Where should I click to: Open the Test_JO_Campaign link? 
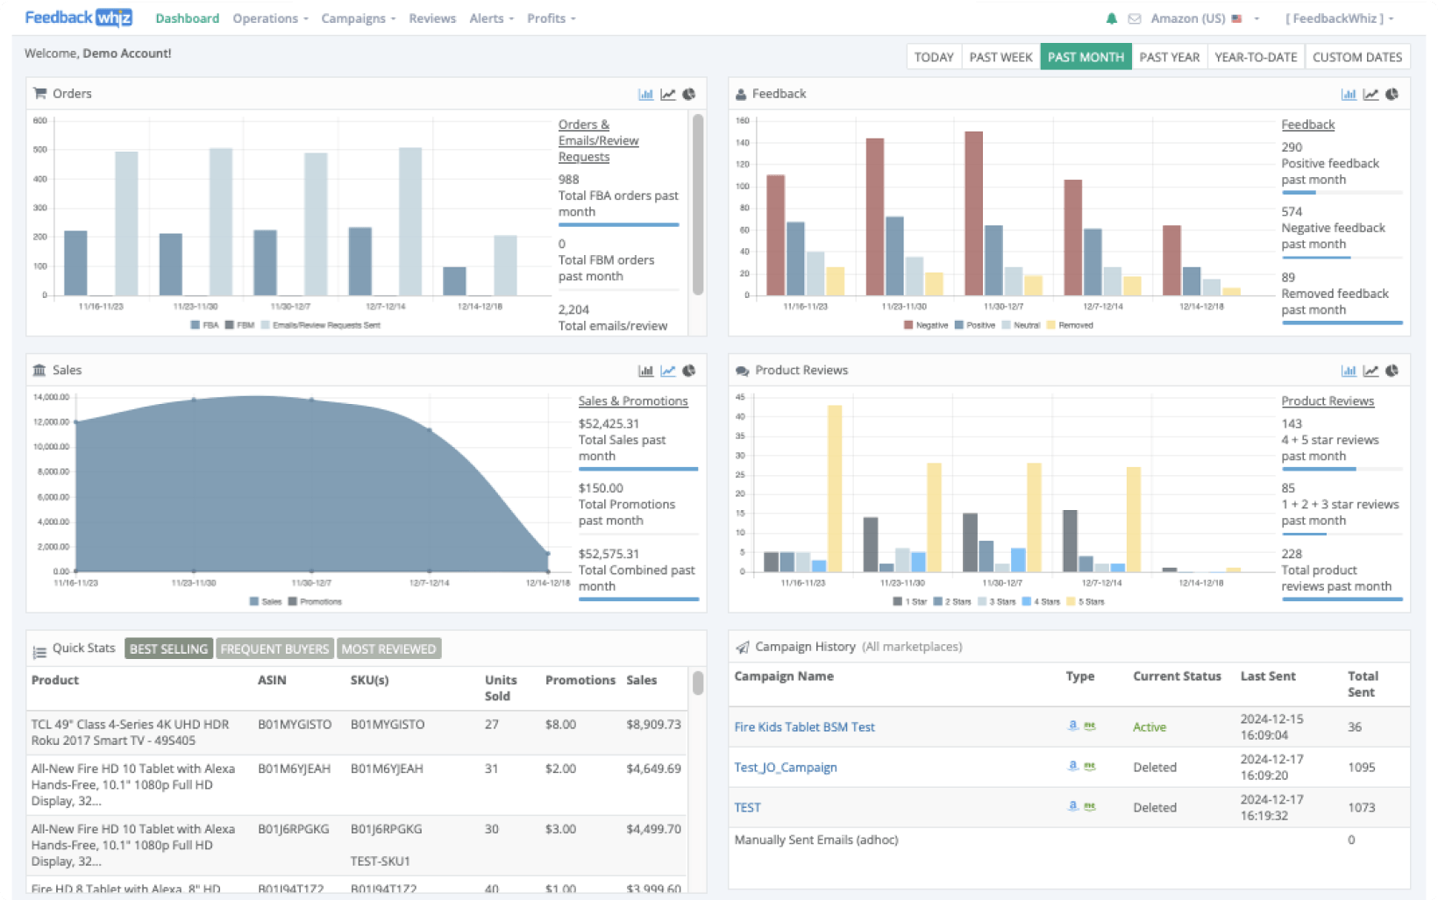click(786, 767)
